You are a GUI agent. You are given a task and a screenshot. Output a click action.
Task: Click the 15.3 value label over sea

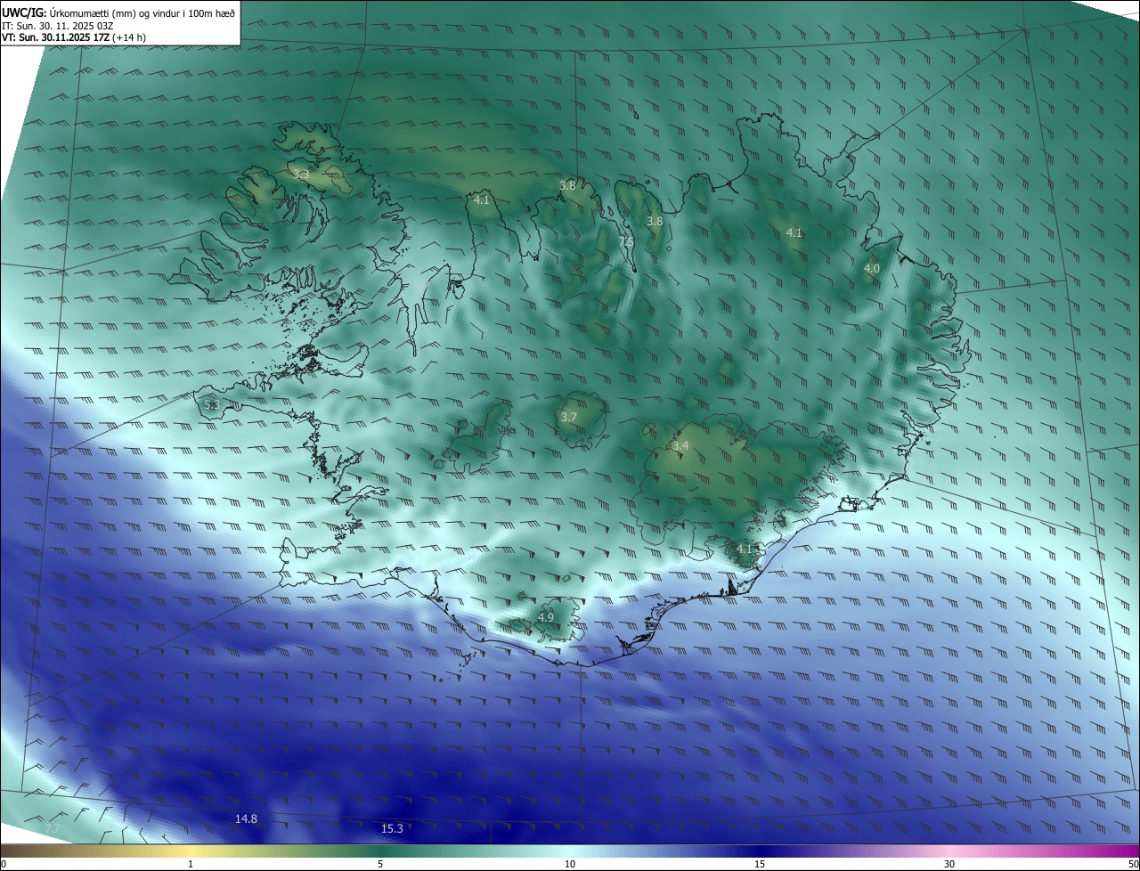pos(392,828)
